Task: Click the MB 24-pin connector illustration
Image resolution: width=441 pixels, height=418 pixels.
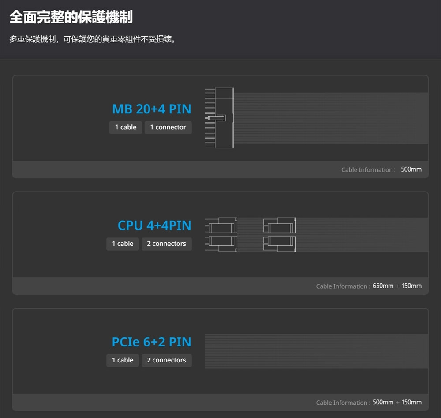Action: pyautogui.click(x=219, y=118)
